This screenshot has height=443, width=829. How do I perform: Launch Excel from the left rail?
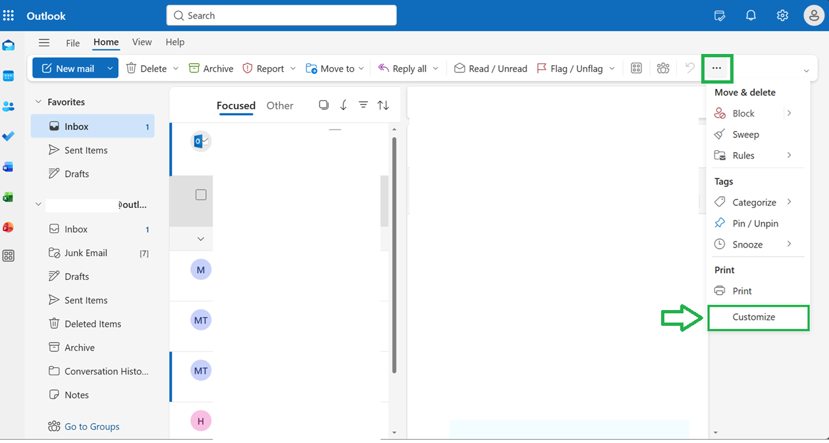tap(9, 197)
